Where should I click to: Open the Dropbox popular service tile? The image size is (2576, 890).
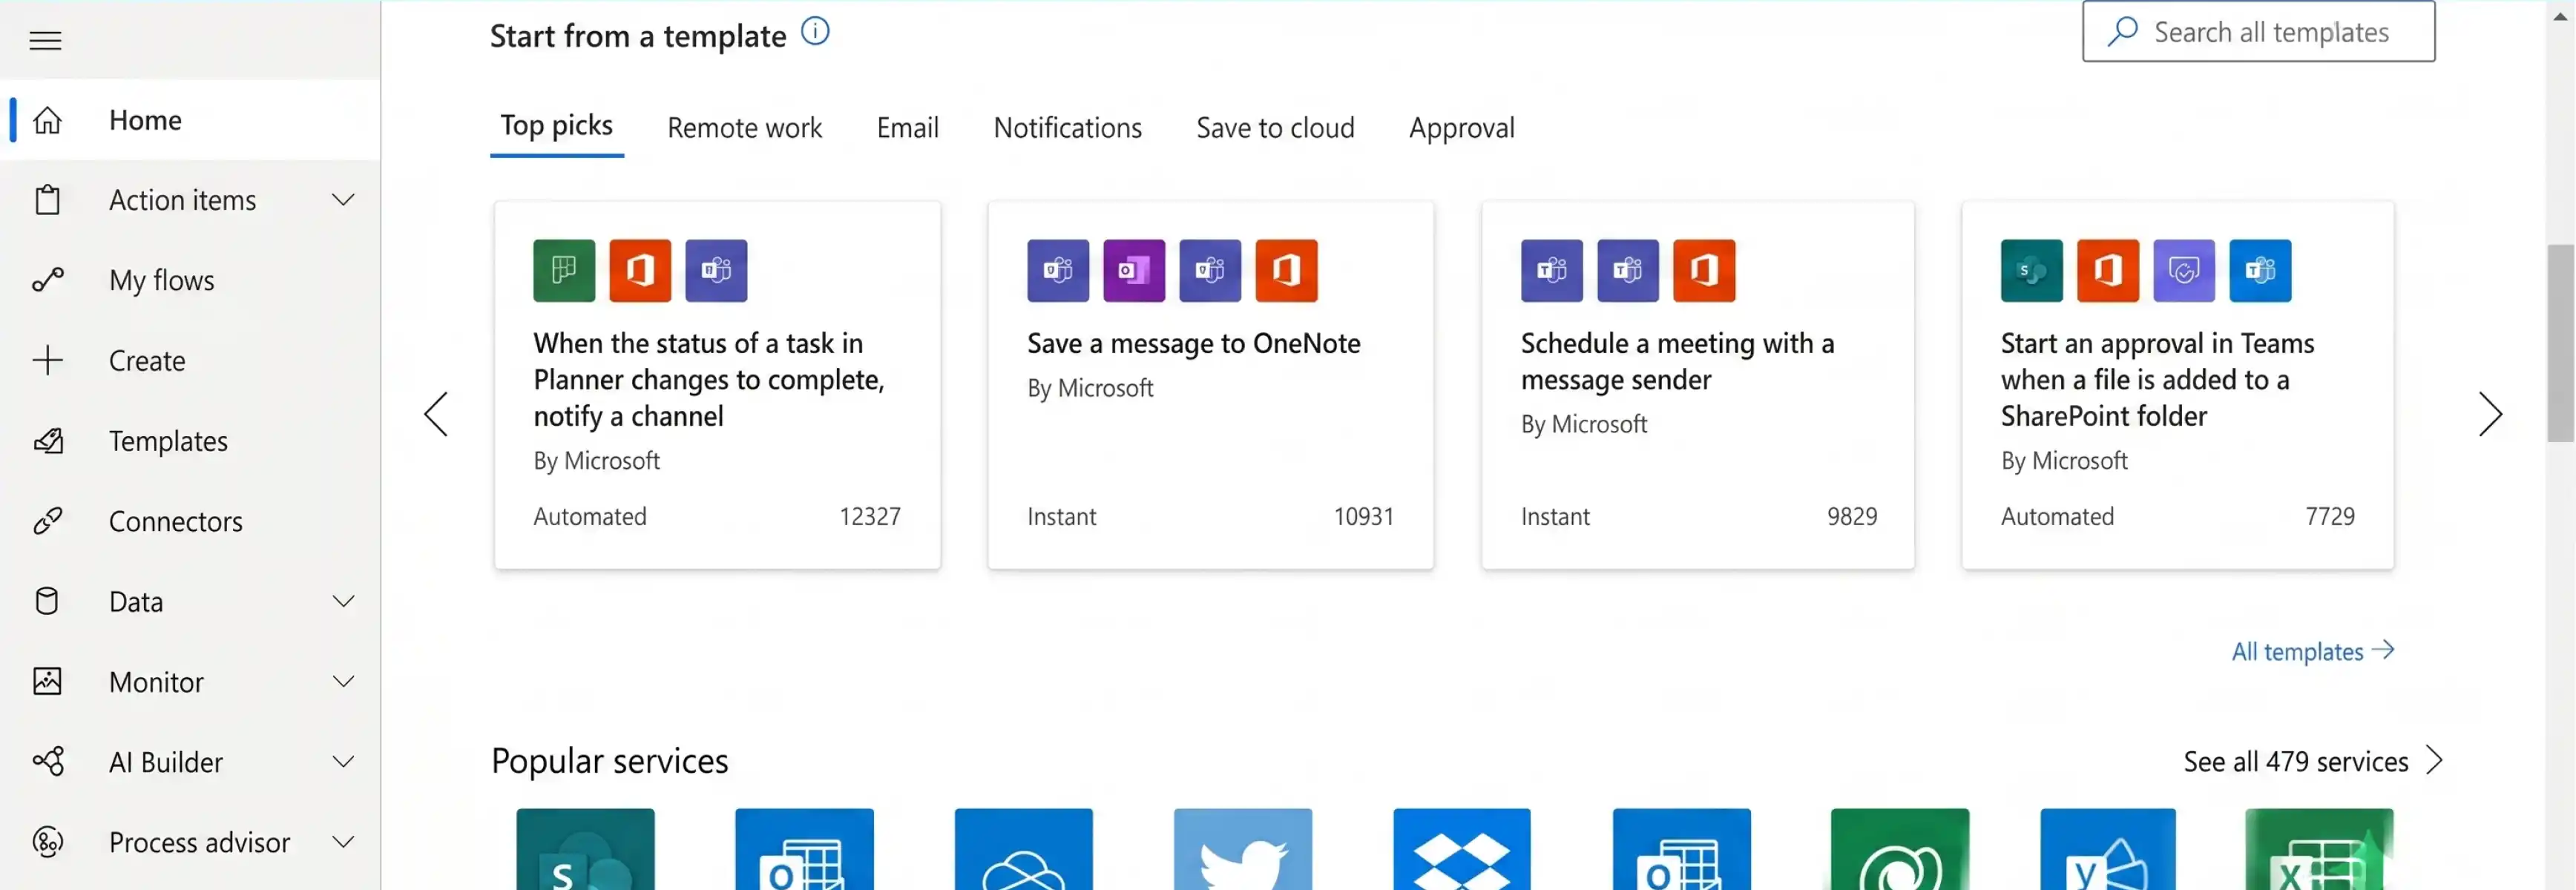1461,849
